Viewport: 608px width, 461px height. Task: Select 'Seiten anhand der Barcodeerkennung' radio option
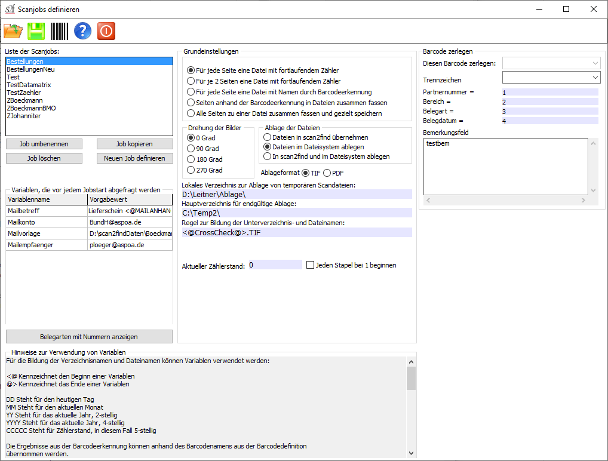pos(287,103)
